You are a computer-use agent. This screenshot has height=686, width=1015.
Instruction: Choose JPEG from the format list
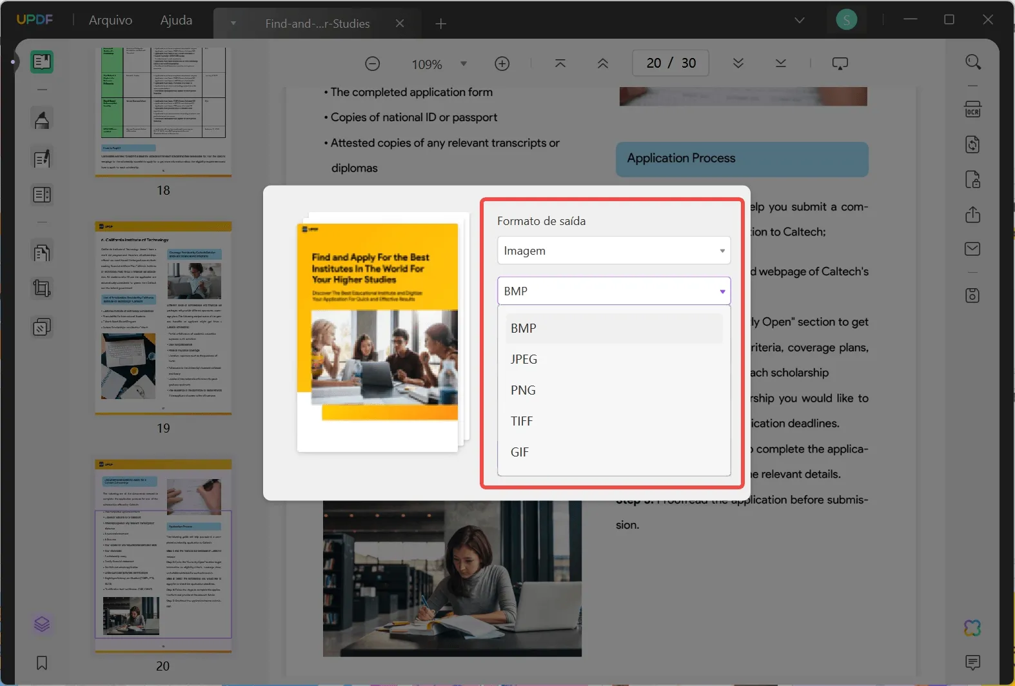pos(614,359)
